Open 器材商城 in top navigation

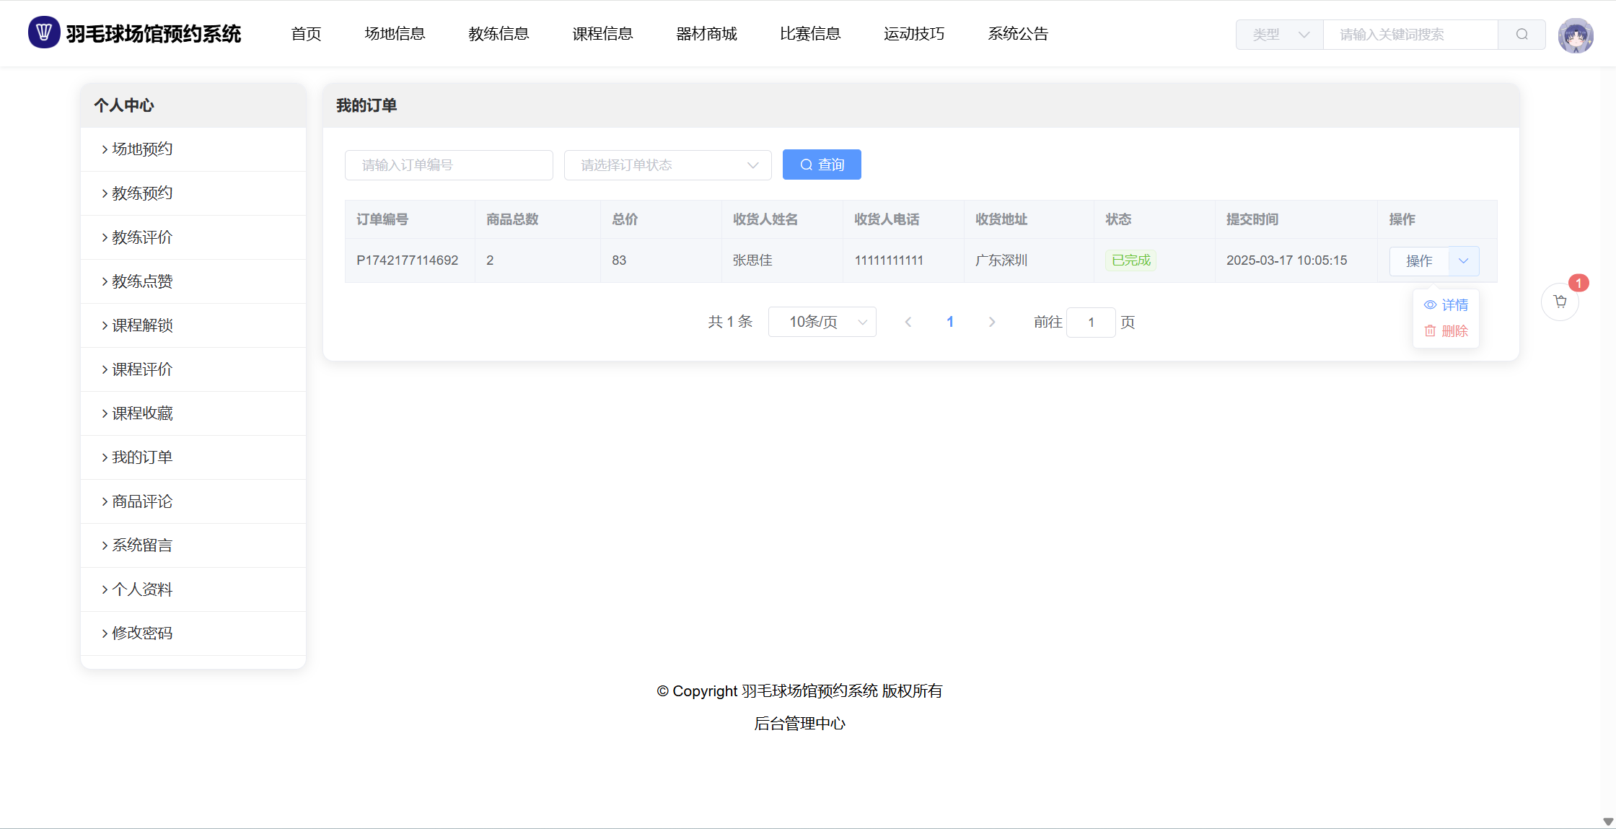(x=706, y=34)
